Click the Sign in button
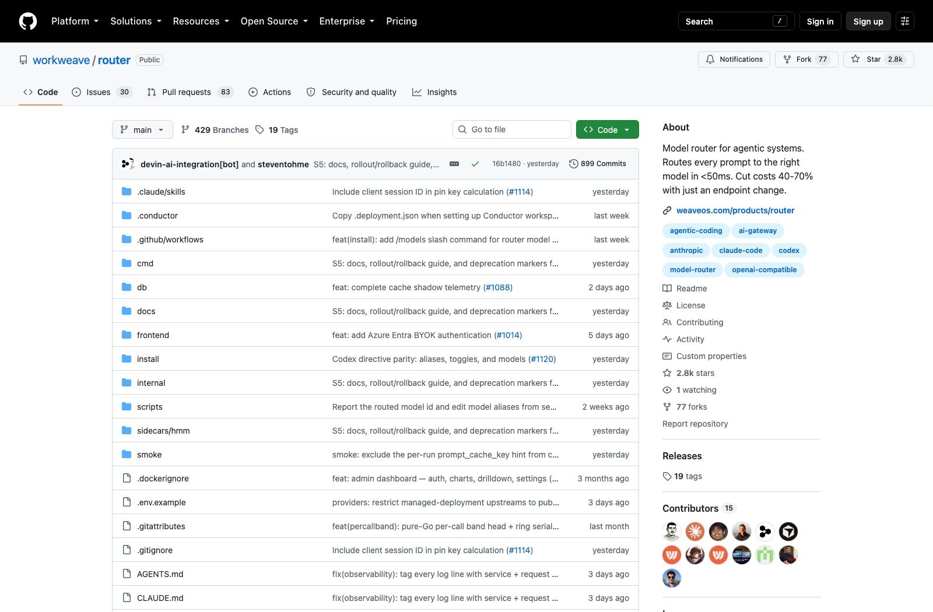The height and width of the screenshot is (612, 933). [820, 21]
